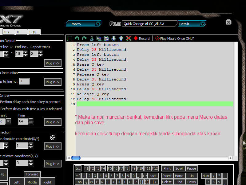
Task: Click Plug in for the Loop Repeat section
Action: tap(52, 63)
